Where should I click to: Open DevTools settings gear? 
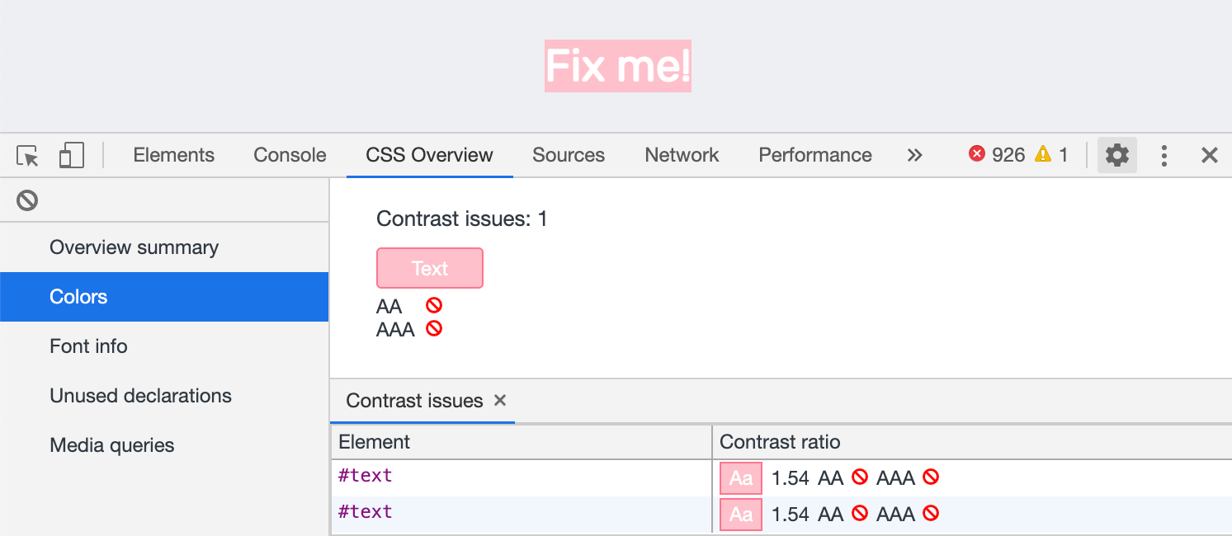click(1116, 155)
